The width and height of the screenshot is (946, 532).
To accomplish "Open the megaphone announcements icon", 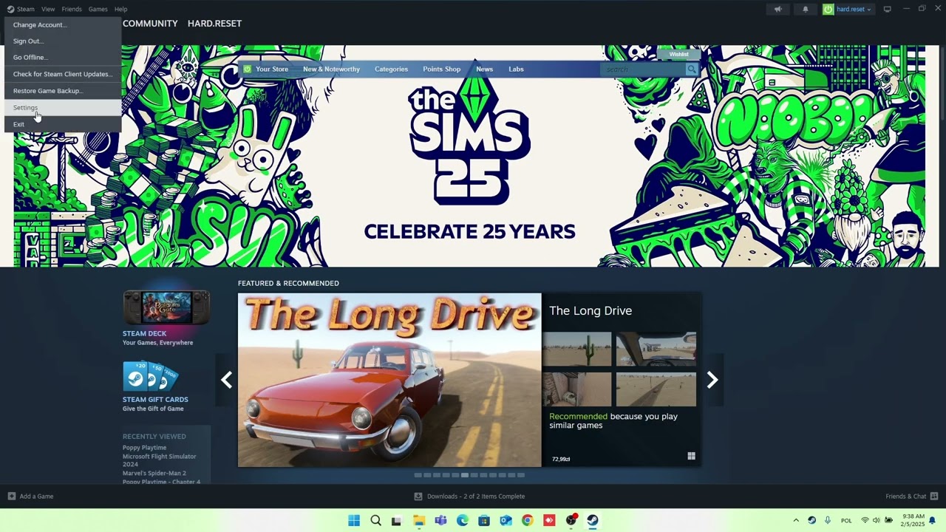I will pos(777,9).
